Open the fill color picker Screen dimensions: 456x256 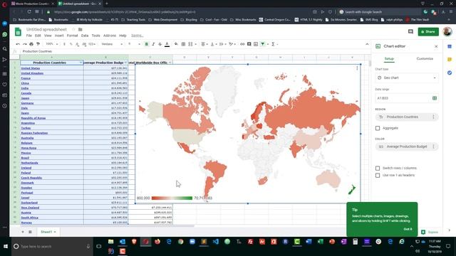[x=176, y=44]
